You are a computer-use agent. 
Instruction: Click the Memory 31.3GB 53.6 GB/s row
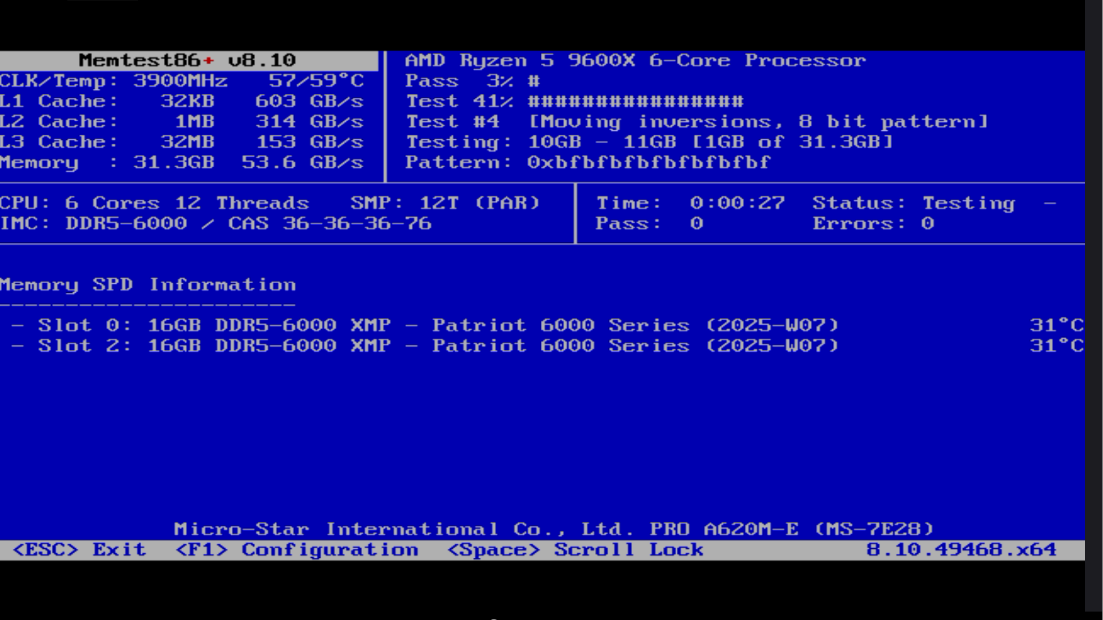point(182,163)
